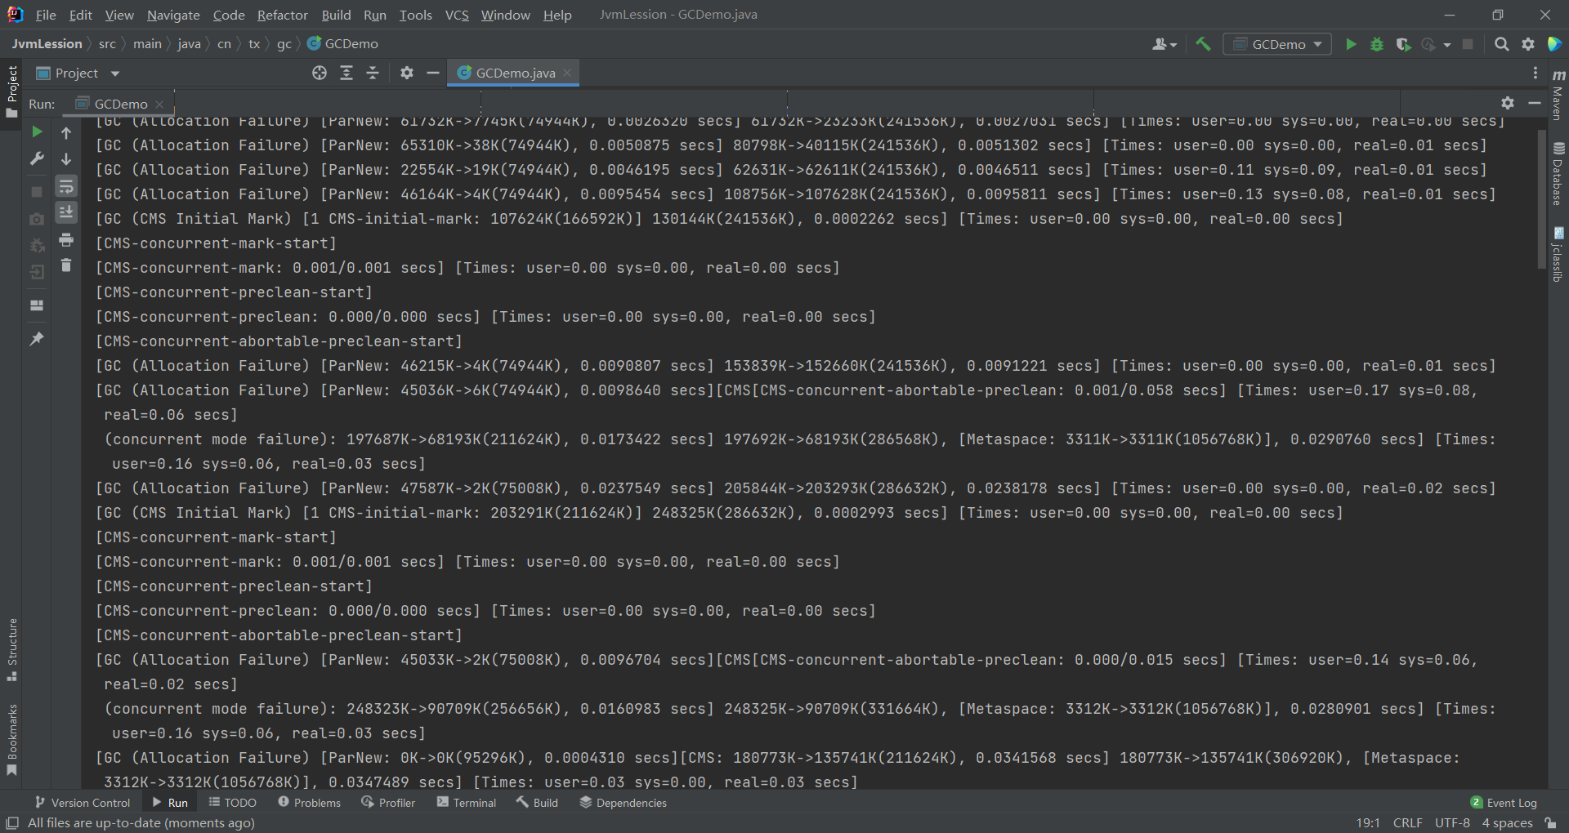Open the VCS menu

coord(457,15)
